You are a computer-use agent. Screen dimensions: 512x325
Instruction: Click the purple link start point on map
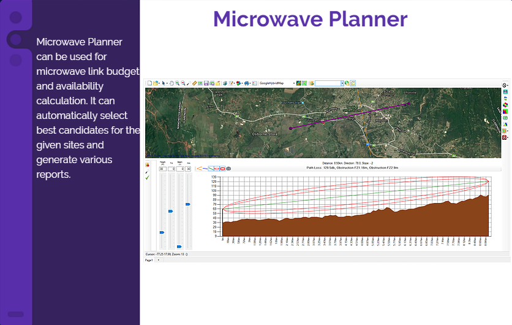(291, 129)
